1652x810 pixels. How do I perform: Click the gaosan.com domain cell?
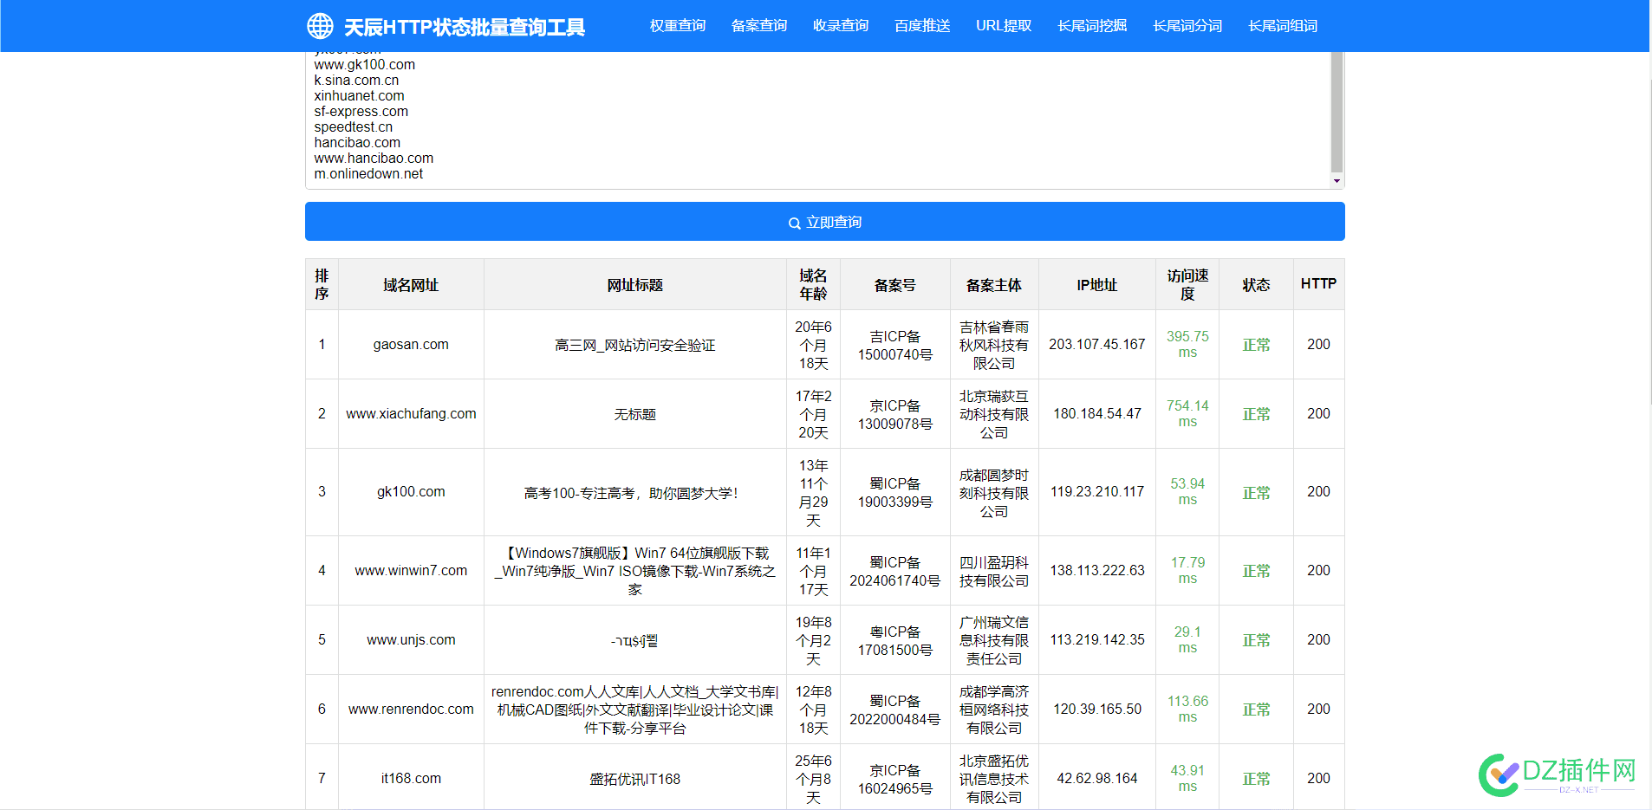click(x=411, y=345)
